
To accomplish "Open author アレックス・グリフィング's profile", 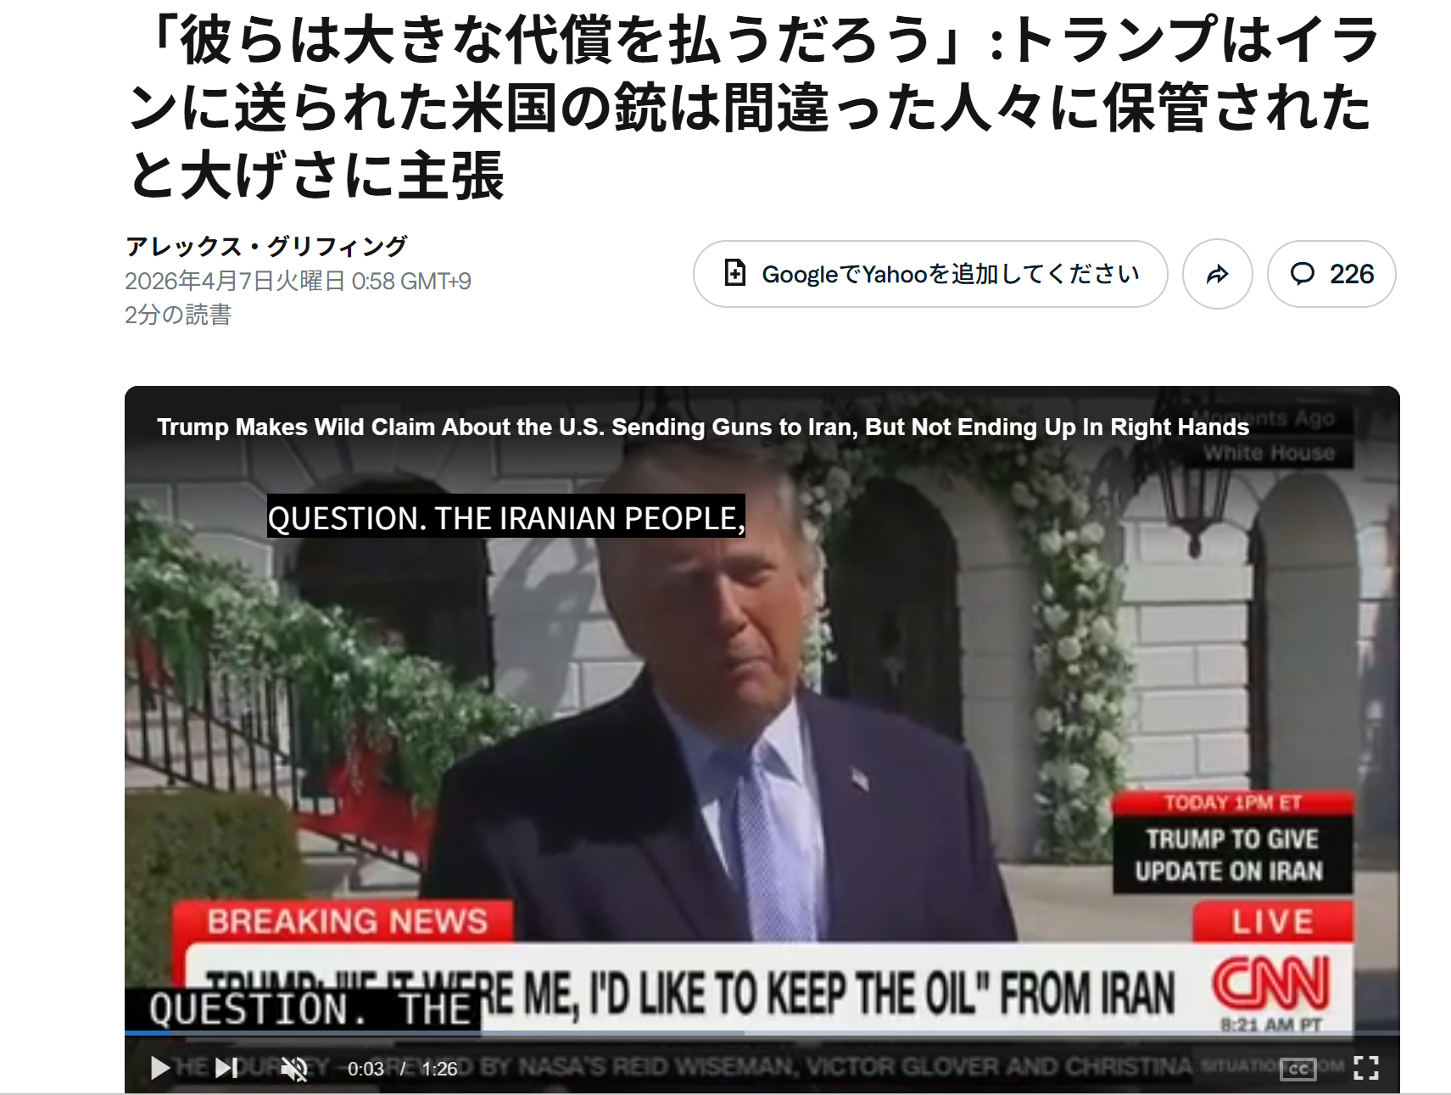I will 266,246.
